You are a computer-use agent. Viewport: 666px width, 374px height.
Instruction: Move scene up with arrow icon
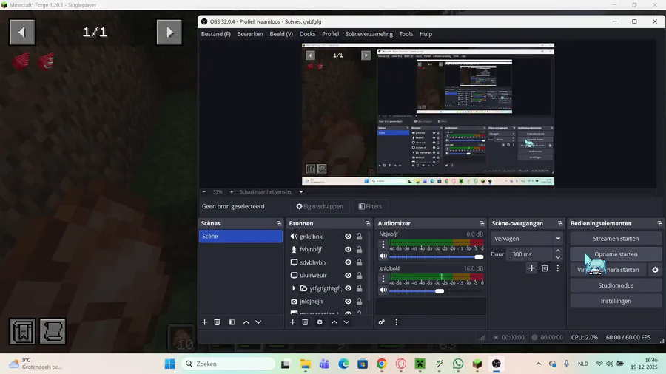tap(246, 322)
